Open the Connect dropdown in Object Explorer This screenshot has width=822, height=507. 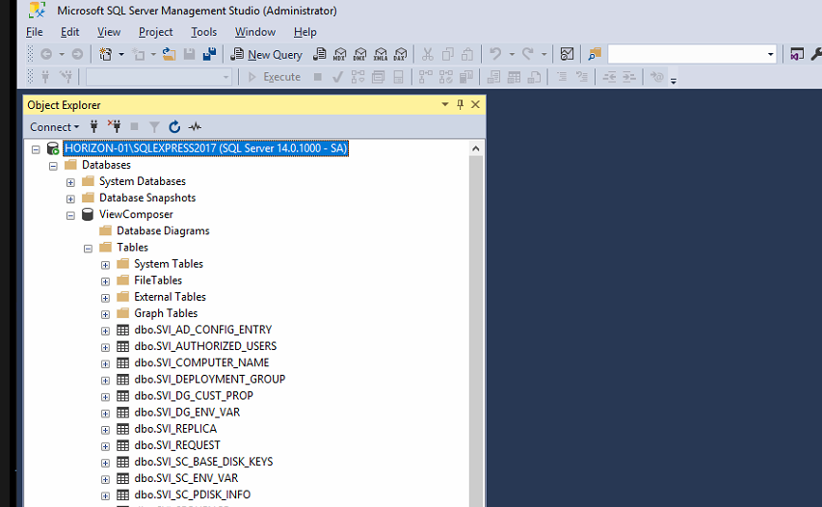pyautogui.click(x=55, y=126)
